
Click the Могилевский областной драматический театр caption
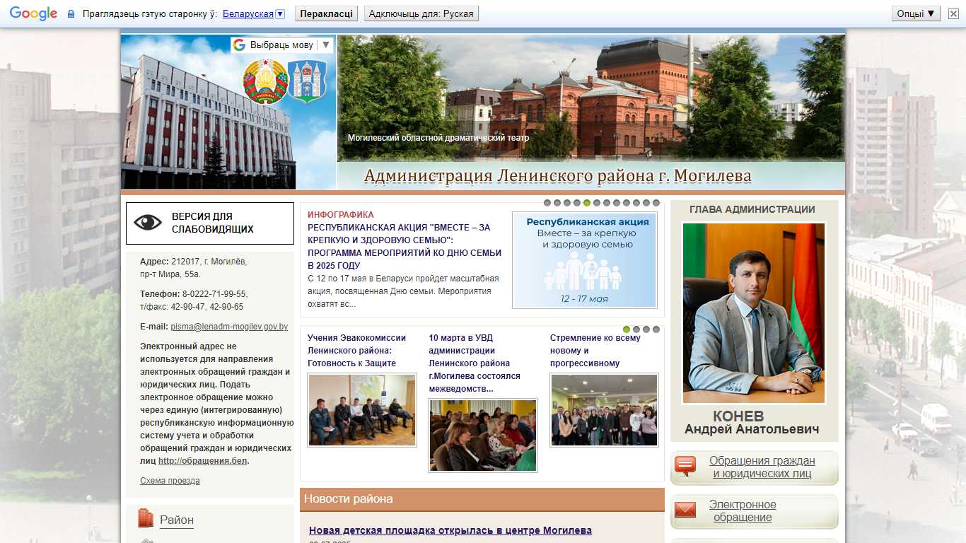pyautogui.click(x=438, y=138)
